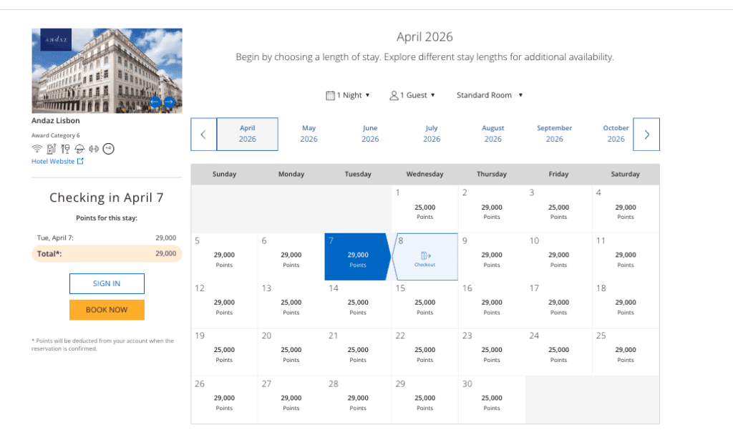Open the external link icon next to Hotel Website
The width and height of the screenshot is (733, 430).
coord(81,161)
